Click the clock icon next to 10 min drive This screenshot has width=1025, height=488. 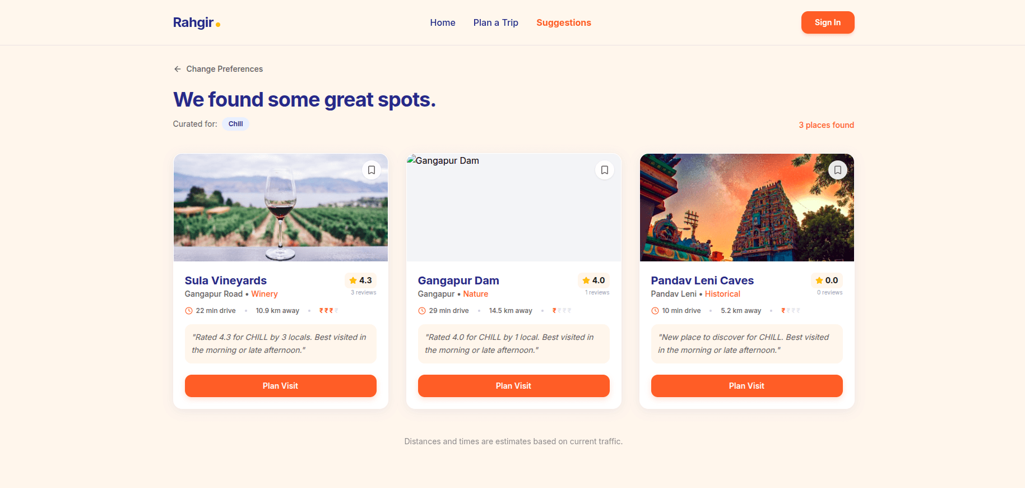point(655,311)
